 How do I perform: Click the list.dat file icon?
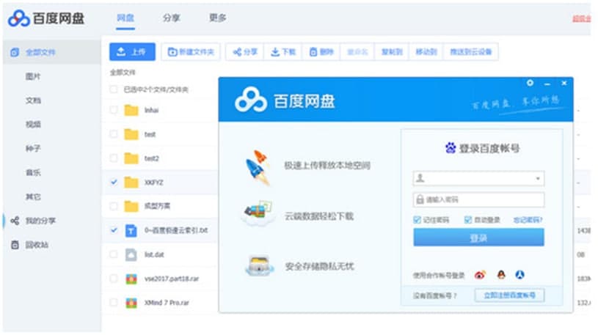pyautogui.click(x=131, y=254)
